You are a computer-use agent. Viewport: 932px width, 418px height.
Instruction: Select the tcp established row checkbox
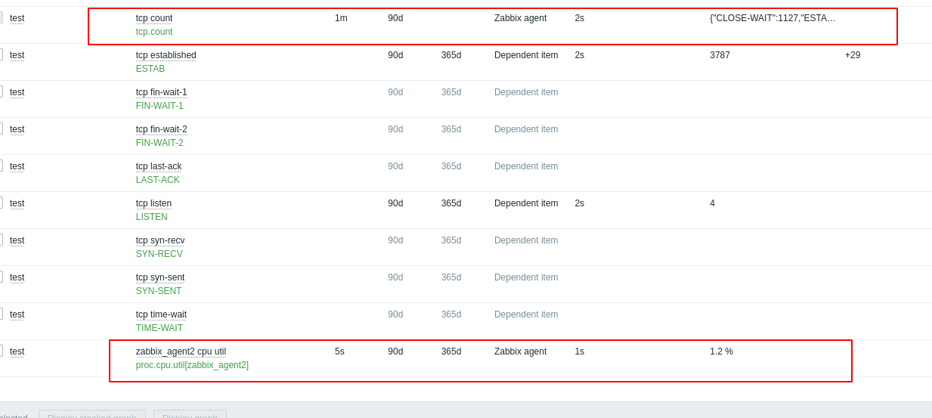tap(0, 54)
